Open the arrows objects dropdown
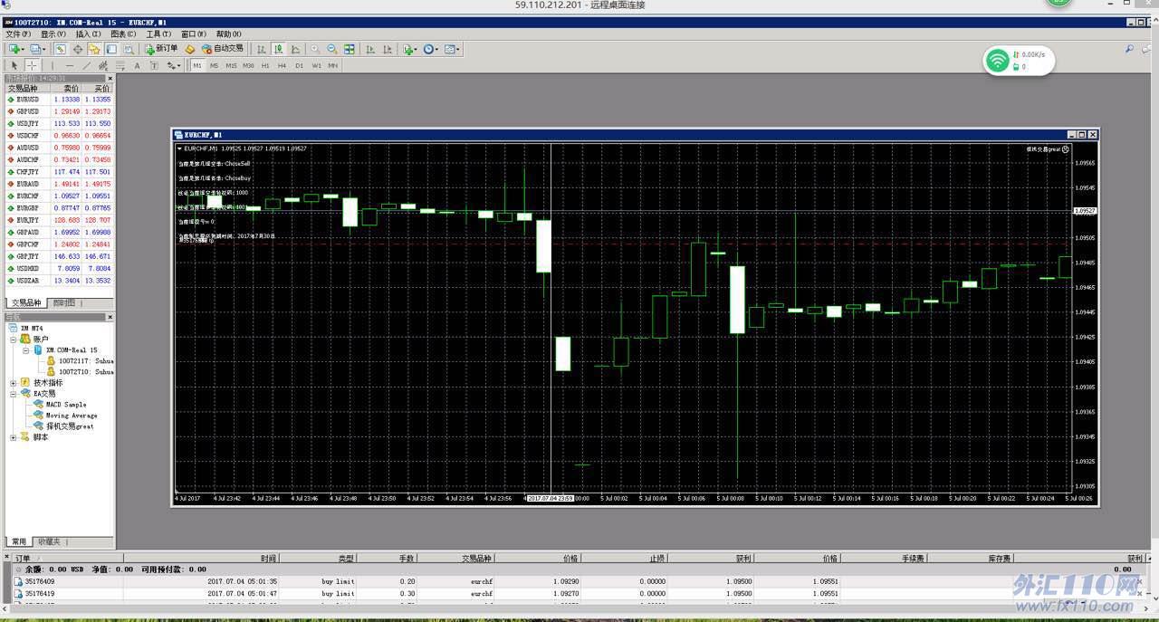 coord(173,65)
